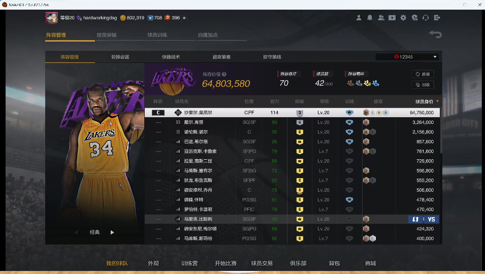This screenshot has height=274, width=485.
Task: Click 我的球队 in bottom navigation
Action: (117, 263)
